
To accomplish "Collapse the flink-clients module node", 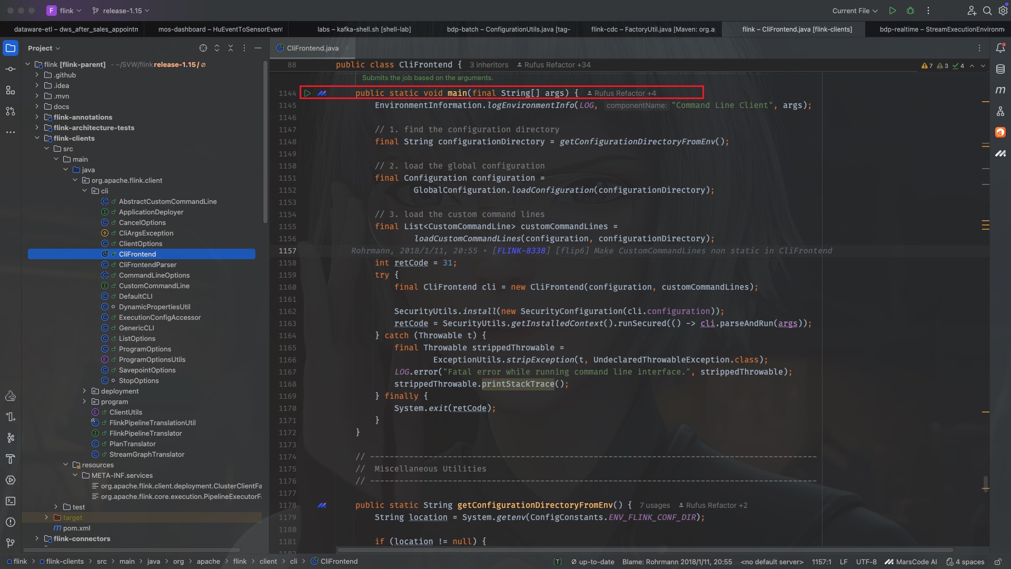I will [37, 138].
